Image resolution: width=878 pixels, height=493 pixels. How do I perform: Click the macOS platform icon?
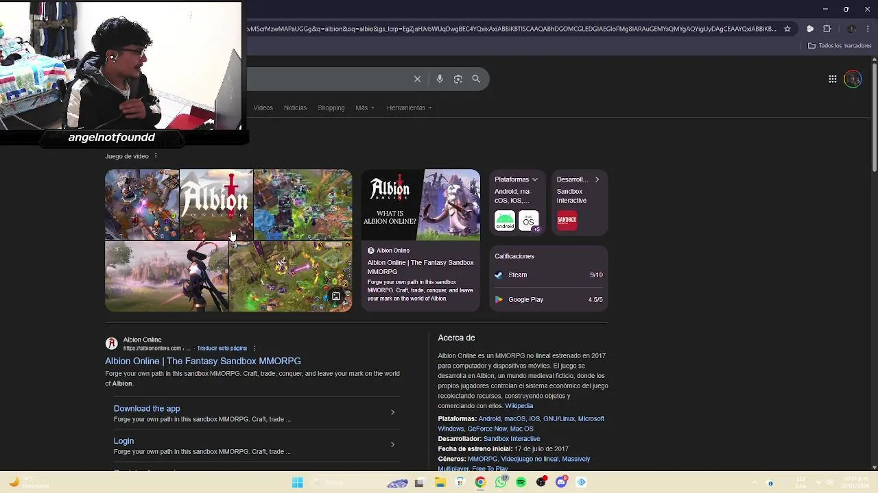[528, 221]
